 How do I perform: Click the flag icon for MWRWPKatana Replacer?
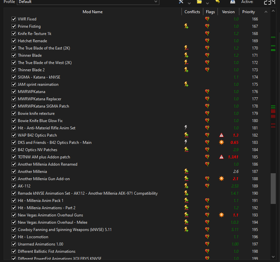pos(207,99)
